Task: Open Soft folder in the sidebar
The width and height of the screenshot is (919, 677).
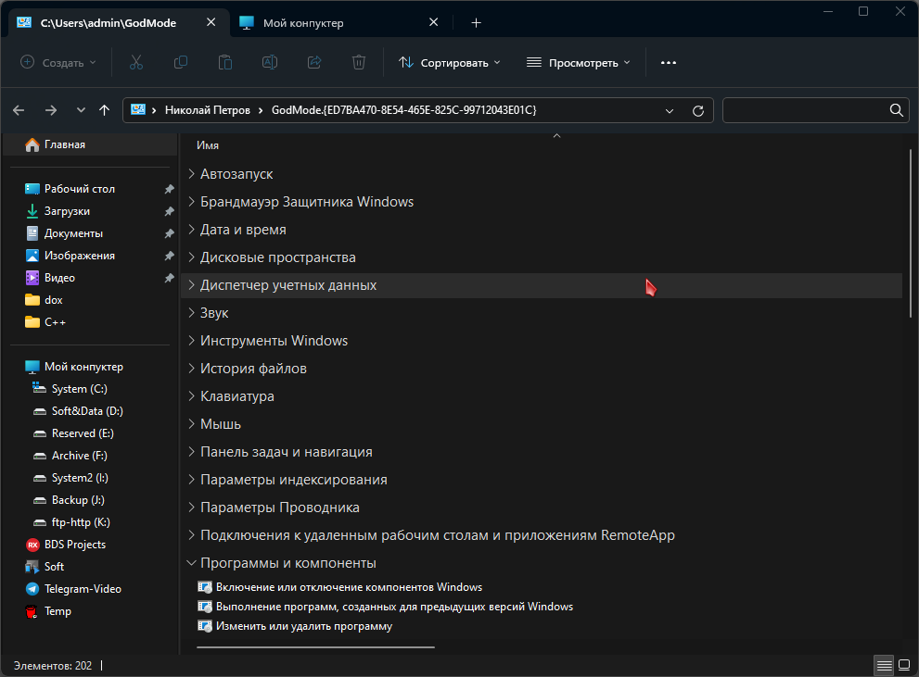Action: 54,567
